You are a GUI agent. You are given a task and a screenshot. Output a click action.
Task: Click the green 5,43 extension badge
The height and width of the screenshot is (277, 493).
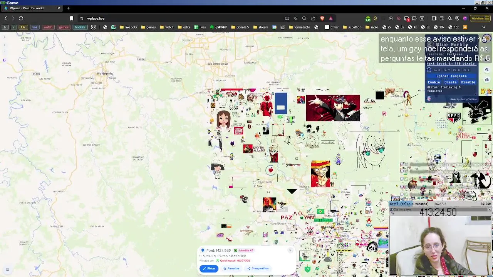click(368, 18)
